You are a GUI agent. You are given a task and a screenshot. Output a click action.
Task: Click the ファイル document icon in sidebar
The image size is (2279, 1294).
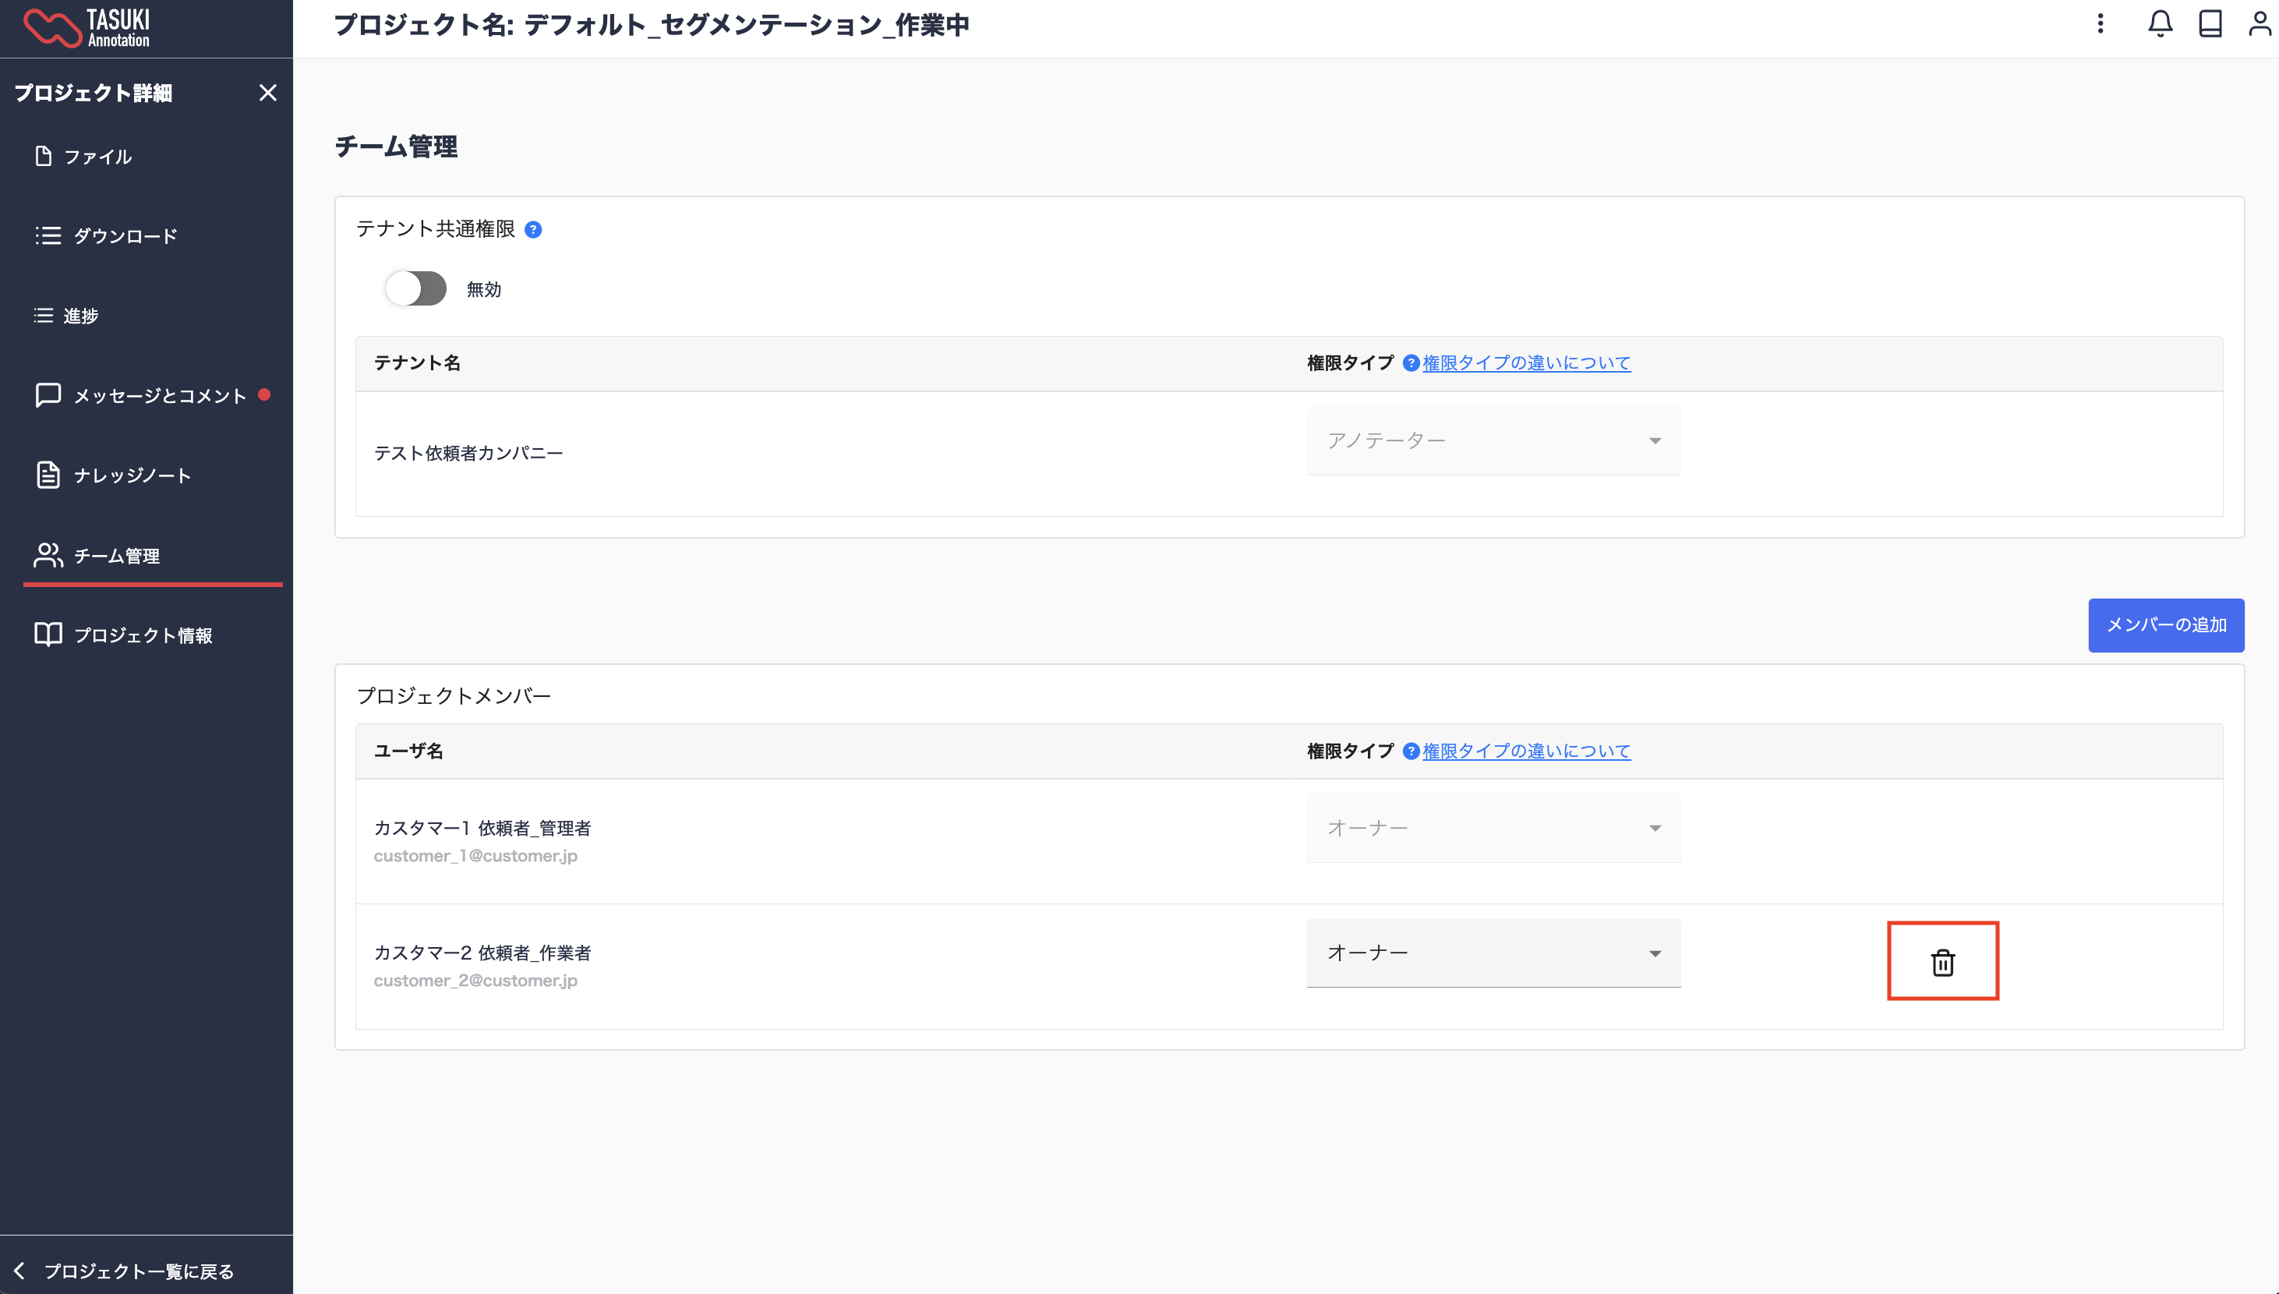click(43, 156)
